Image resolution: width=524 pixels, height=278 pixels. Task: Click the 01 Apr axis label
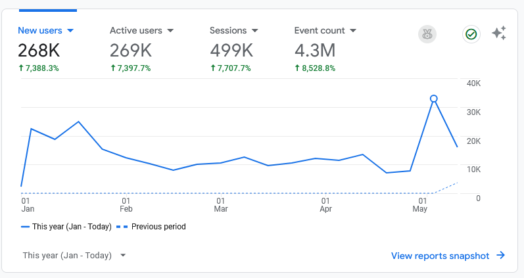coord(326,205)
